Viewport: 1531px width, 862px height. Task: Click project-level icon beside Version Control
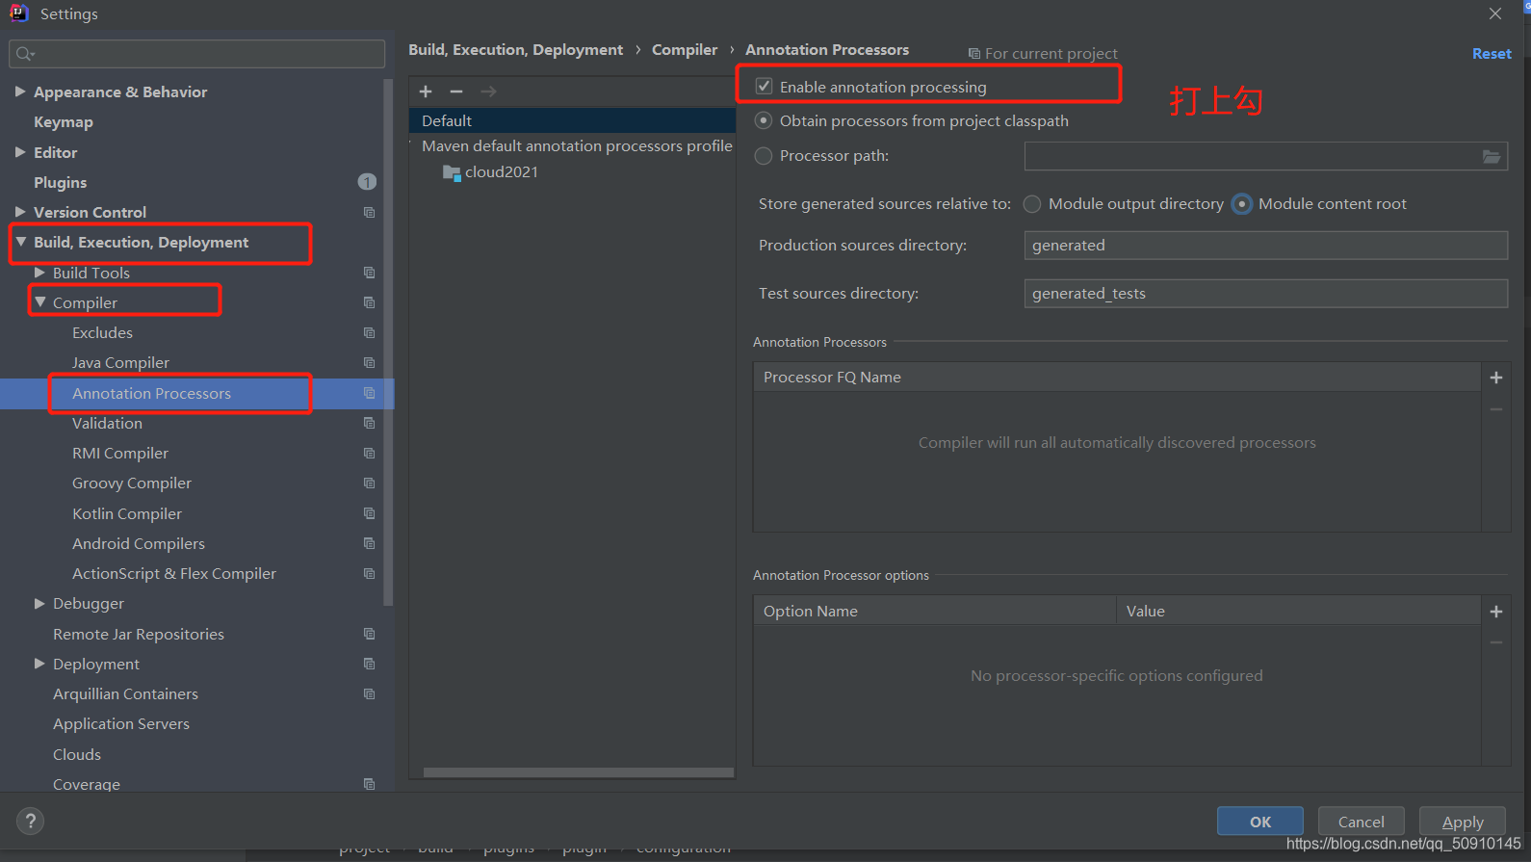[x=369, y=212]
